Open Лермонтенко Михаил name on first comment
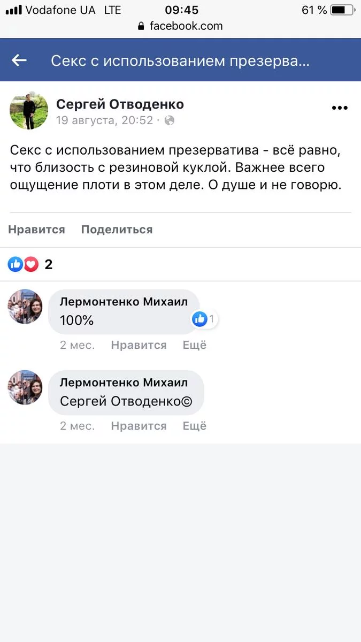 124,302
